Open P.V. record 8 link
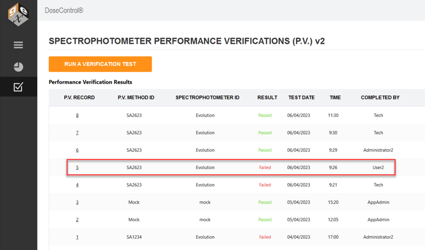 click(77, 115)
